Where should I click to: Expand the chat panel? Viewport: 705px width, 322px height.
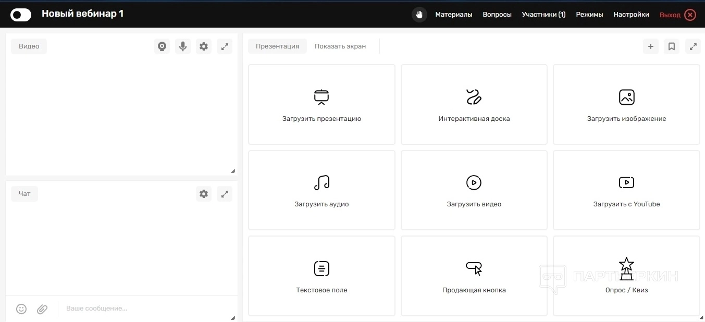[225, 194]
